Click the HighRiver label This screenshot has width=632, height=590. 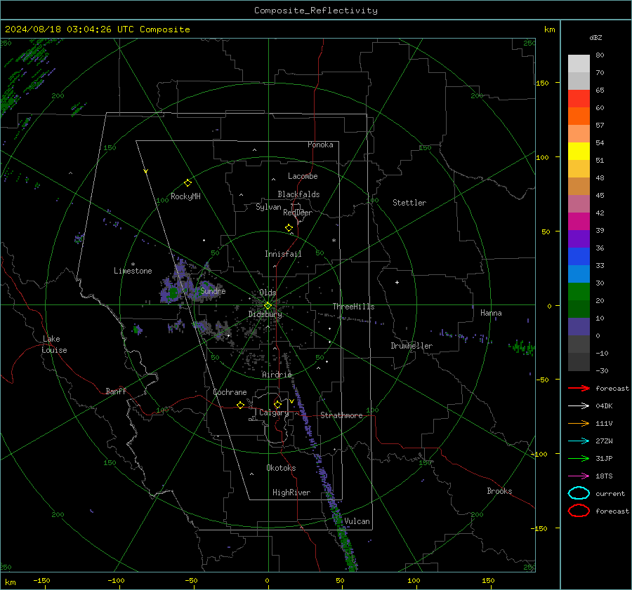pyautogui.click(x=291, y=492)
